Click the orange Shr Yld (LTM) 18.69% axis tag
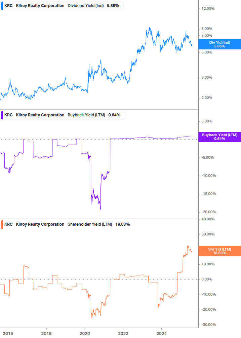Image resolution: width=241 pixels, height=338 pixels. pyautogui.click(x=220, y=251)
